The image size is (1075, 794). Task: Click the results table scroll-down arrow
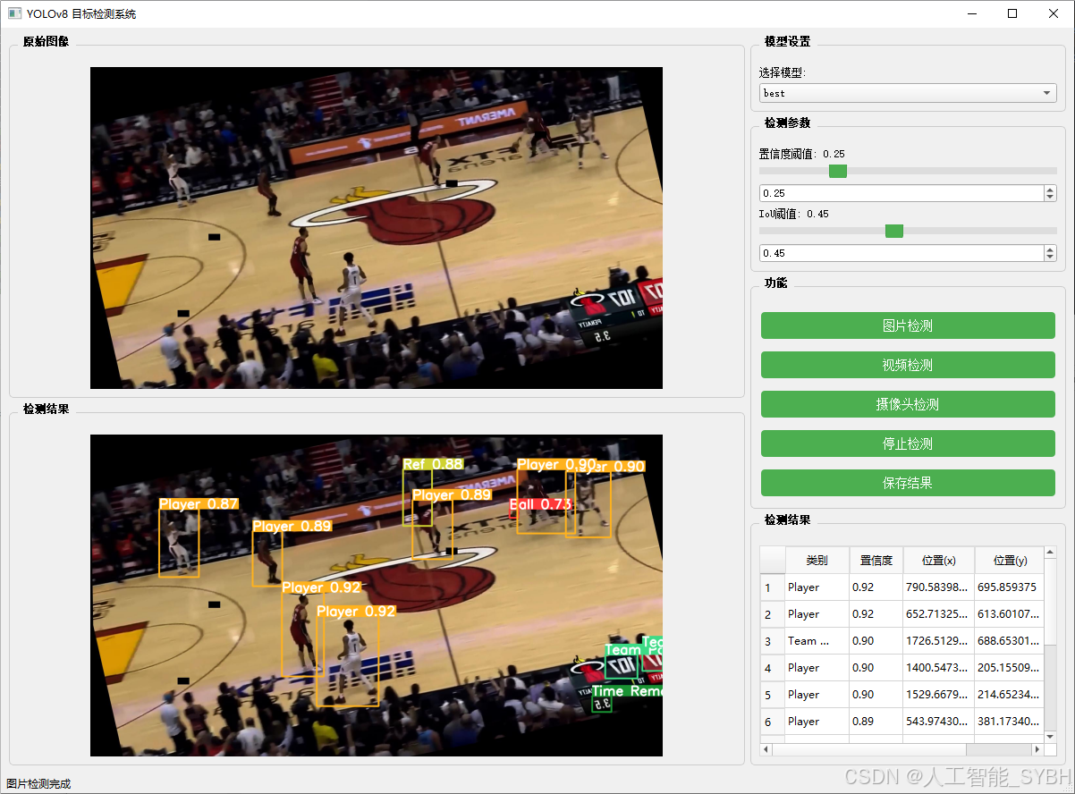(1050, 736)
